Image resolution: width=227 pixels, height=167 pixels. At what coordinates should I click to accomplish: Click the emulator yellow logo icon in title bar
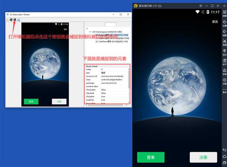136,6
